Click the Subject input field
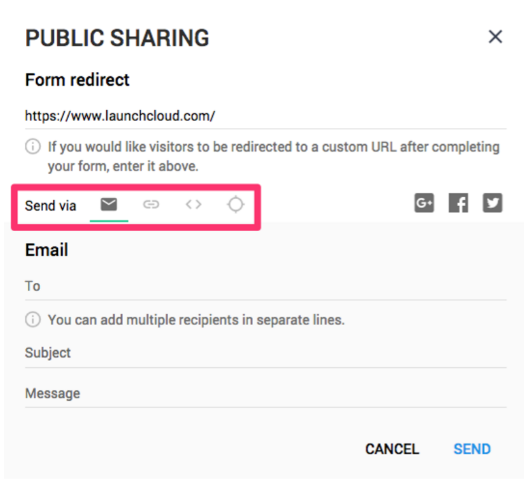This screenshot has width=524, height=480. point(265,353)
